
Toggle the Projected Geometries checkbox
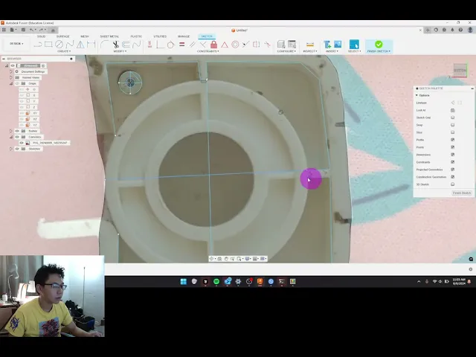(x=453, y=170)
